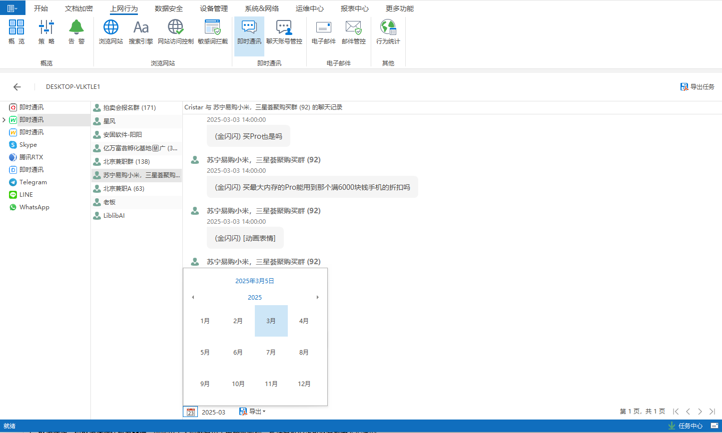Viewport: 722px width, 433px height.
Task: Open the 设备管理 tab
Action: click(213, 8)
